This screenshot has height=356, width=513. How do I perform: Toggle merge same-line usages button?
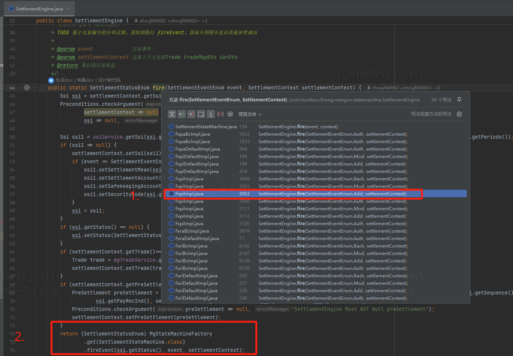coord(172,114)
